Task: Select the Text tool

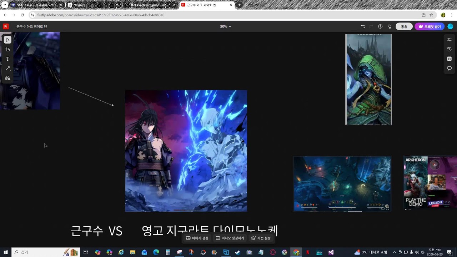Action: [7, 59]
